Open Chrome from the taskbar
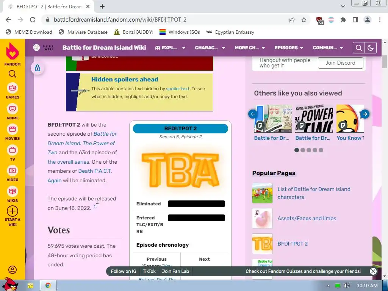 click(x=48, y=286)
